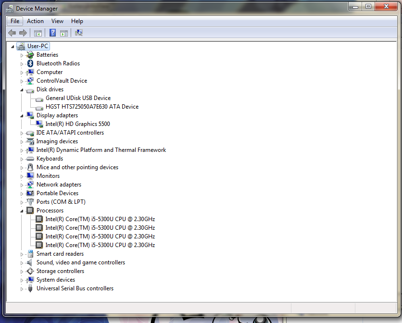Click the Storage controllers icon
The image size is (402, 323).
(x=30, y=271)
